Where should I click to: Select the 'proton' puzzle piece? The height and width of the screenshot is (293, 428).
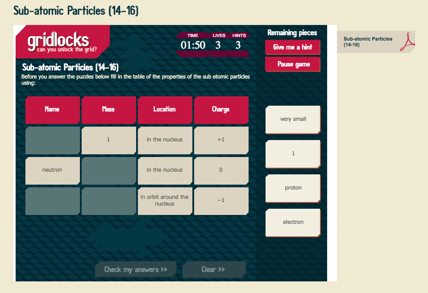293,188
